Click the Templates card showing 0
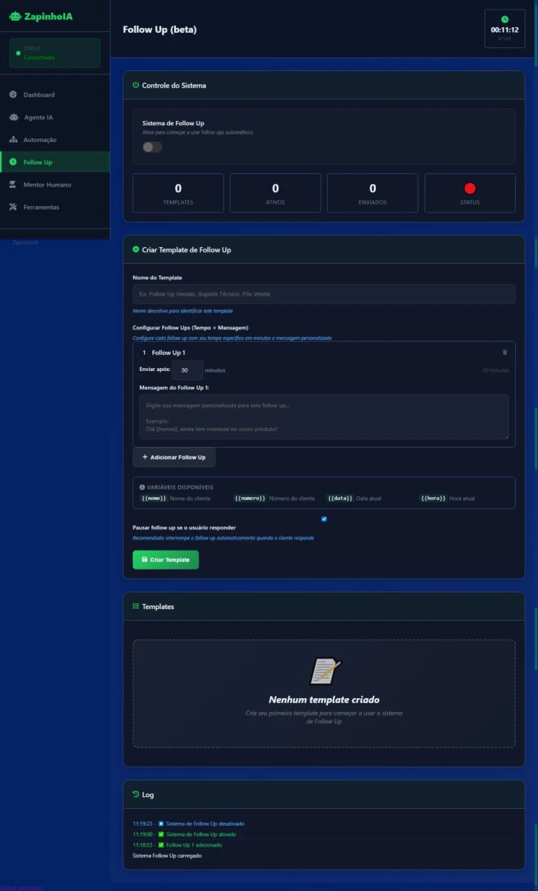Screen dimensions: 538x891 pos(178,193)
